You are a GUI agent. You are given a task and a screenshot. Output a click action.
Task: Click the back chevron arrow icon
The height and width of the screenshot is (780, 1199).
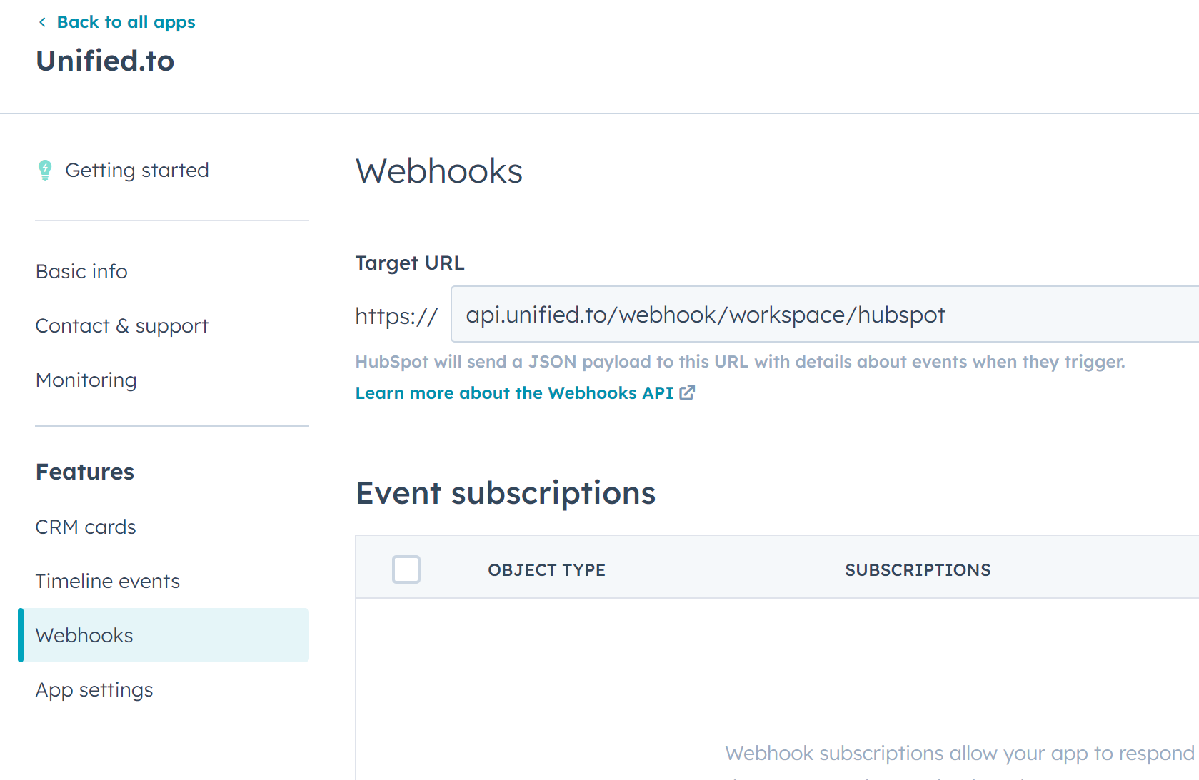(x=42, y=23)
